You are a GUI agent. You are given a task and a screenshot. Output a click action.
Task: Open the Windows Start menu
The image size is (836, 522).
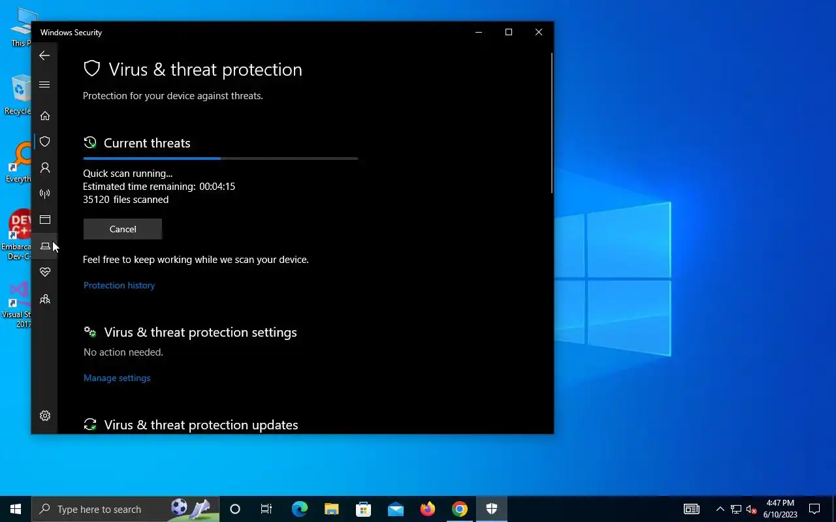16,509
